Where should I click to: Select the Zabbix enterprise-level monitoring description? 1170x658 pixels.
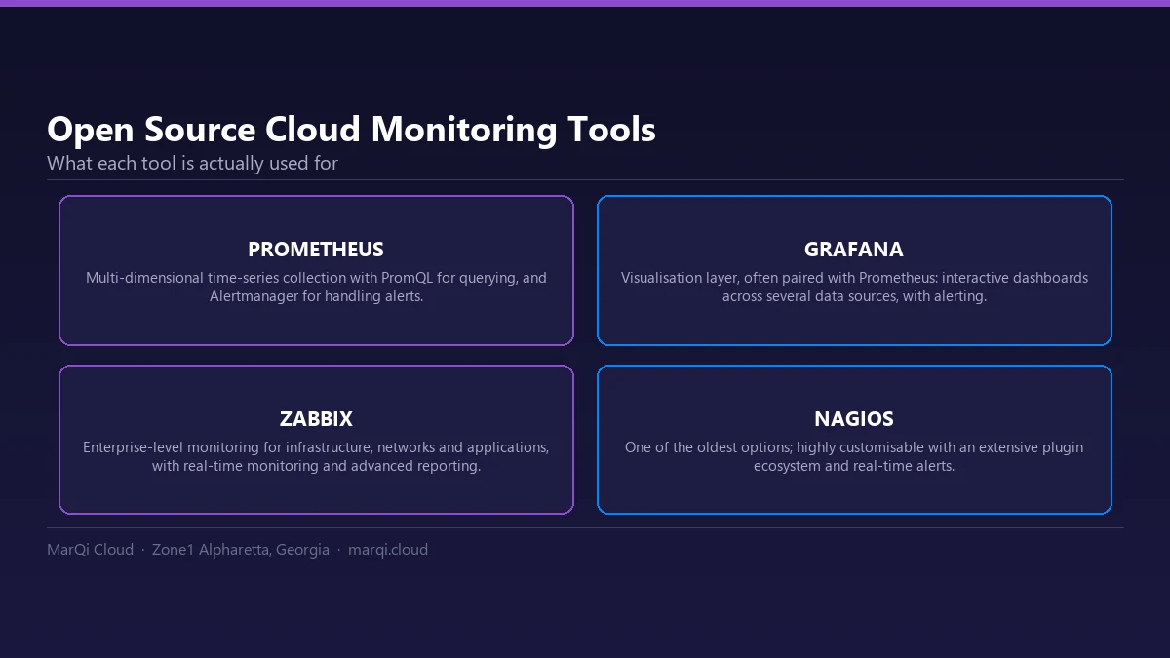pyautogui.click(x=316, y=456)
